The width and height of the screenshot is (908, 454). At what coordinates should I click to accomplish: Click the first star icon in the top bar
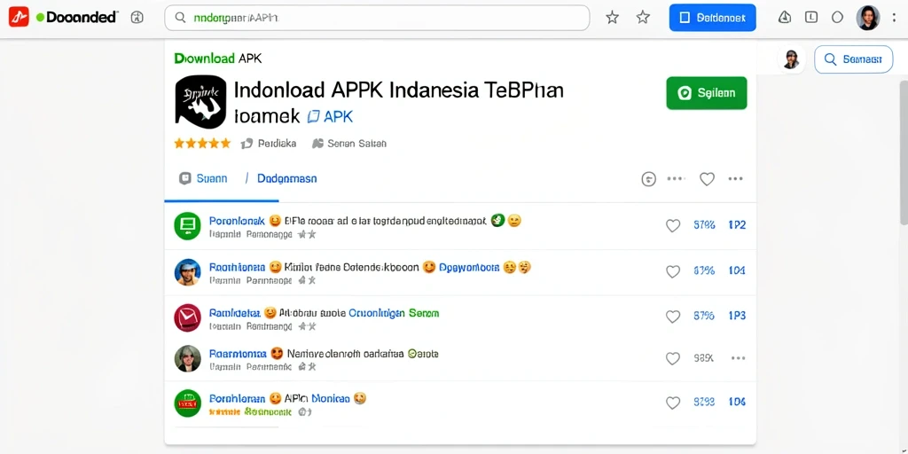point(612,18)
